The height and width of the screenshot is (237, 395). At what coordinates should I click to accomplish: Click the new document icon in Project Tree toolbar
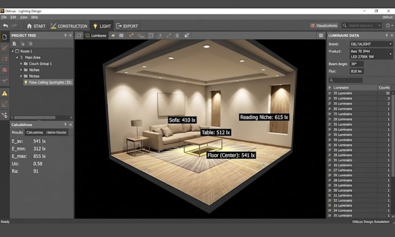pyautogui.click(x=15, y=43)
